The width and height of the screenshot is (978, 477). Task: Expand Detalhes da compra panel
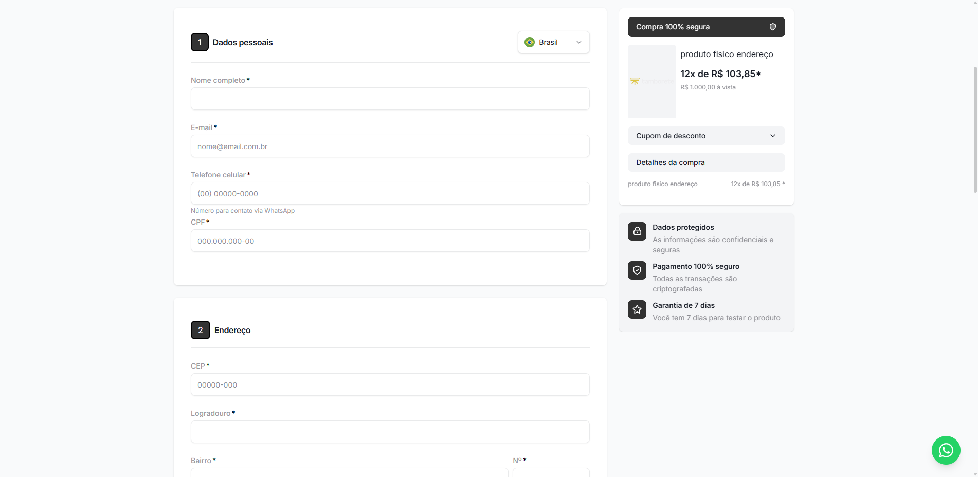point(706,162)
